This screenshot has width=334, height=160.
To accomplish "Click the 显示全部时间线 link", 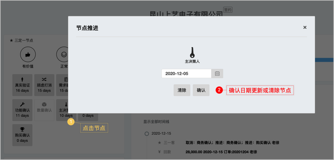I will click(x=156, y=122).
